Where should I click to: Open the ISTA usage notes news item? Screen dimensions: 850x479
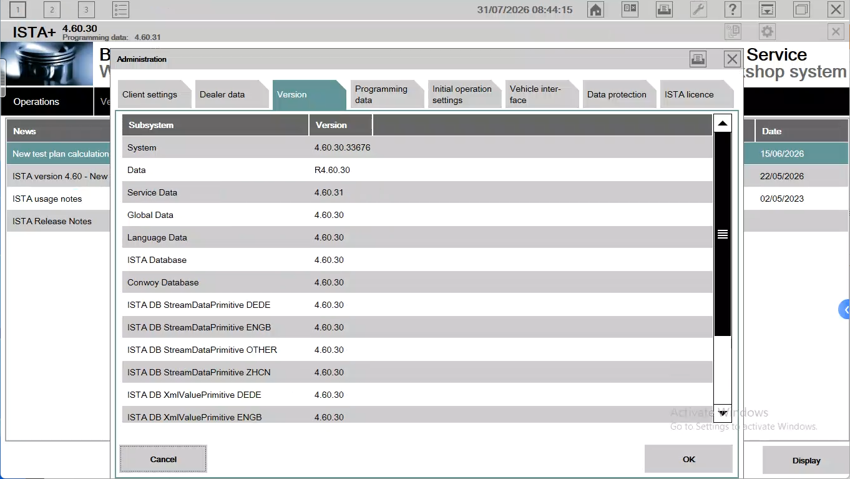(59, 199)
